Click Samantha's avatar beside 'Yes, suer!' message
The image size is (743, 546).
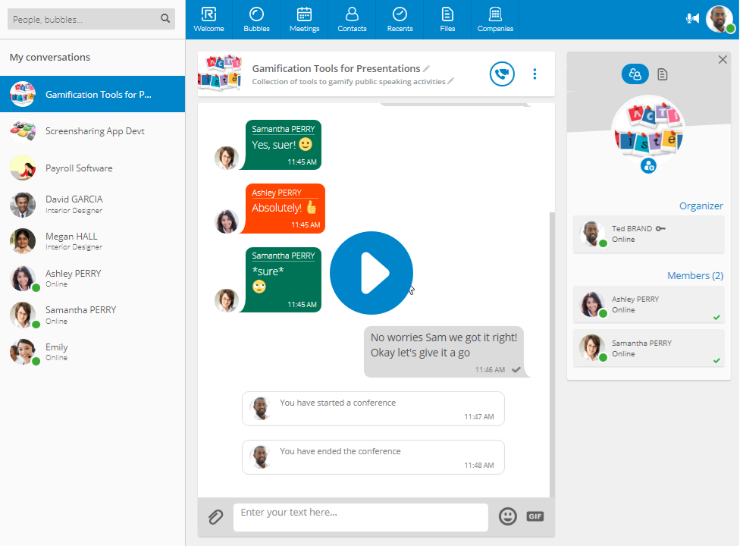pos(227,158)
